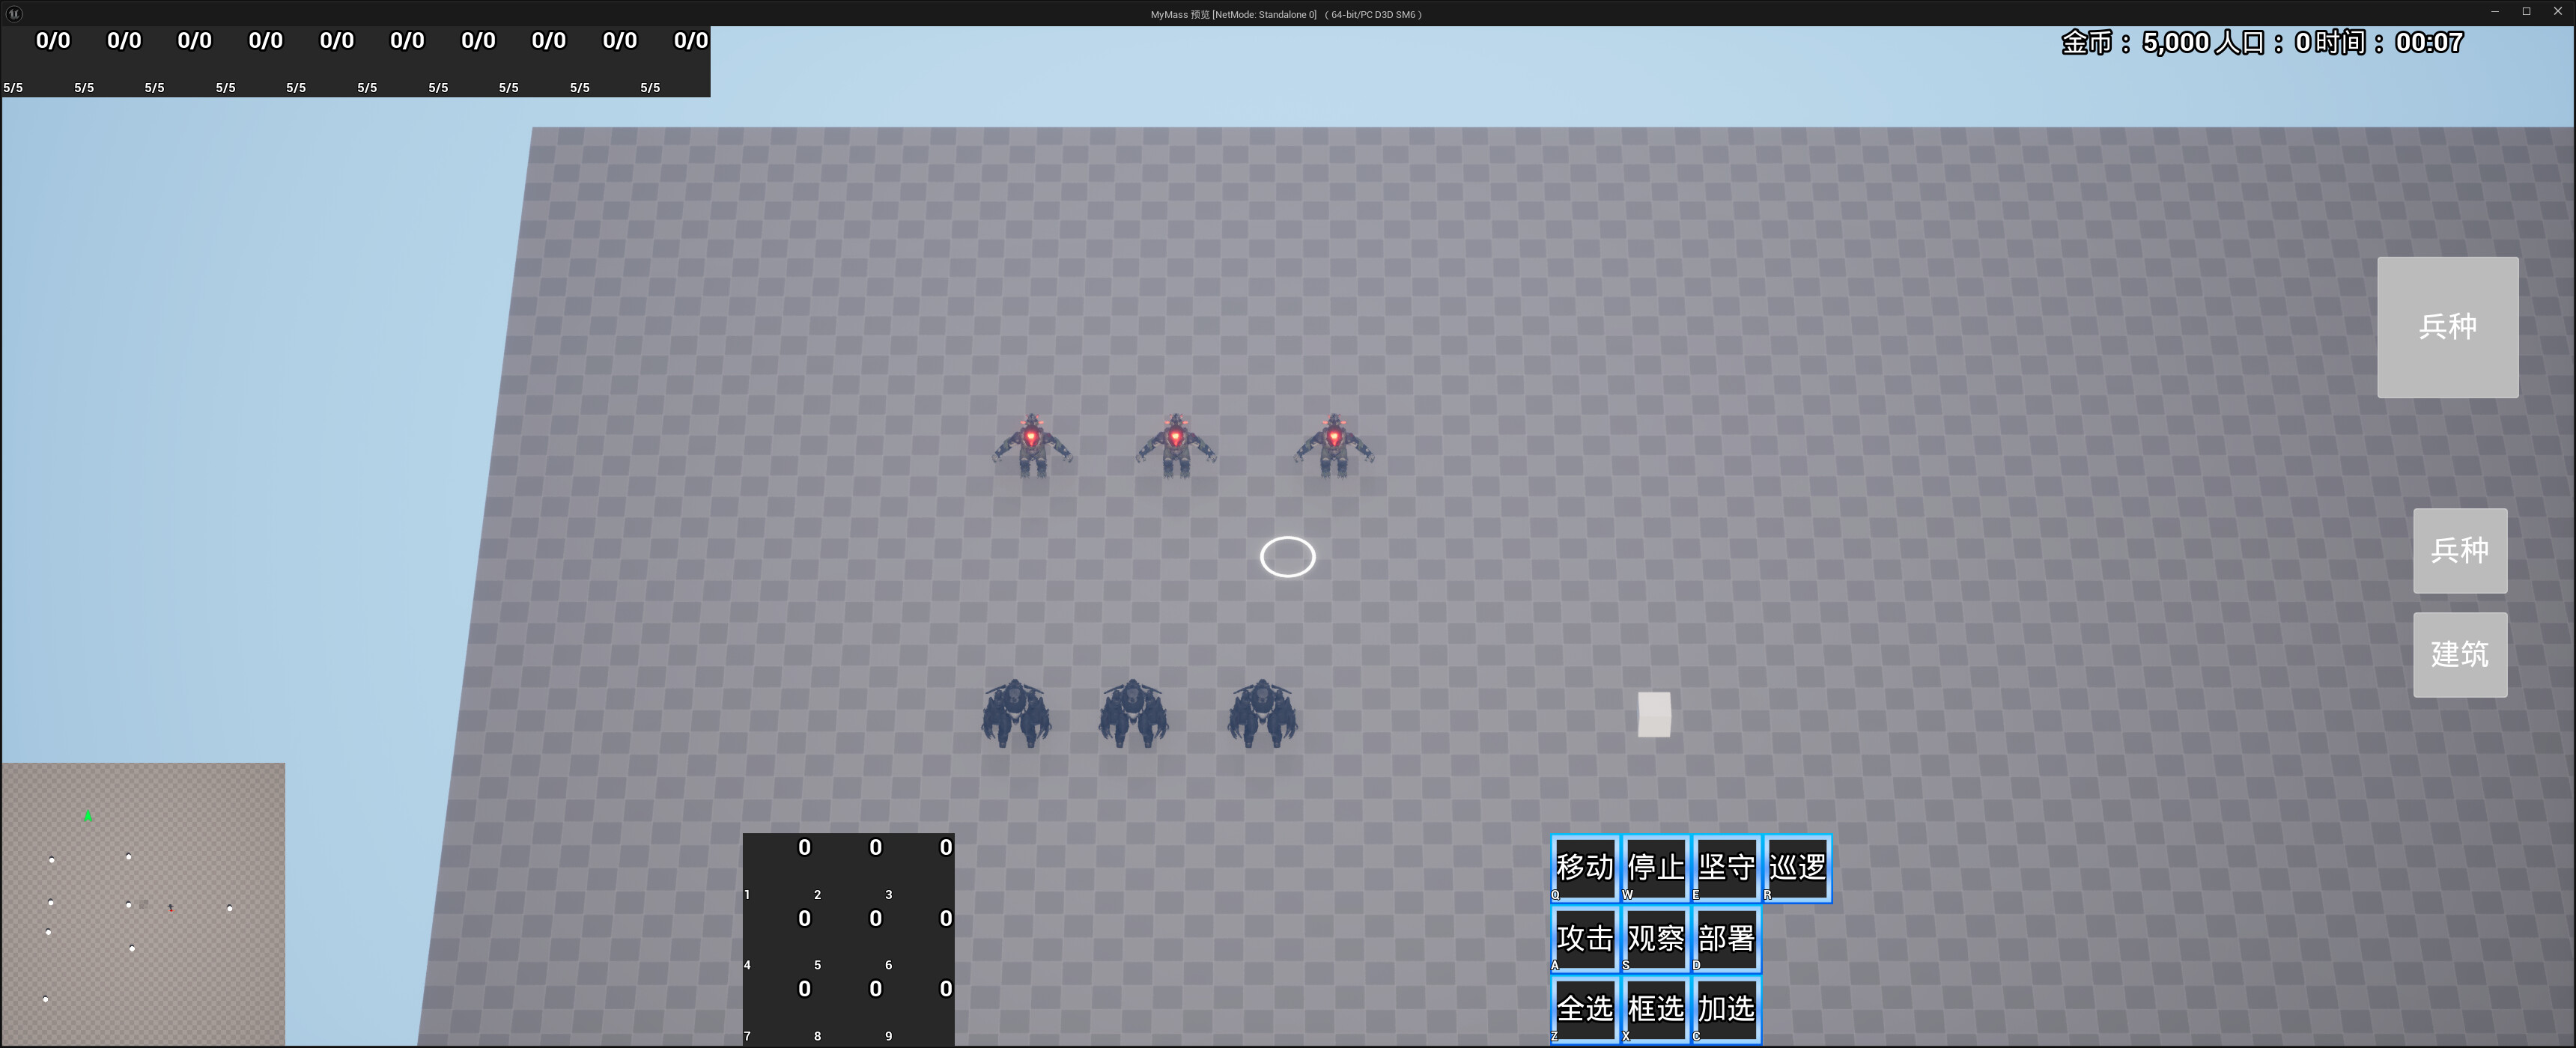
Task: Click the lower 兵种 side button
Action: [2460, 551]
